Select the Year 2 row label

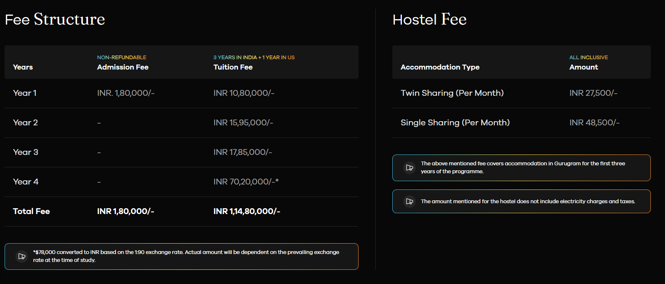pyautogui.click(x=25, y=123)
